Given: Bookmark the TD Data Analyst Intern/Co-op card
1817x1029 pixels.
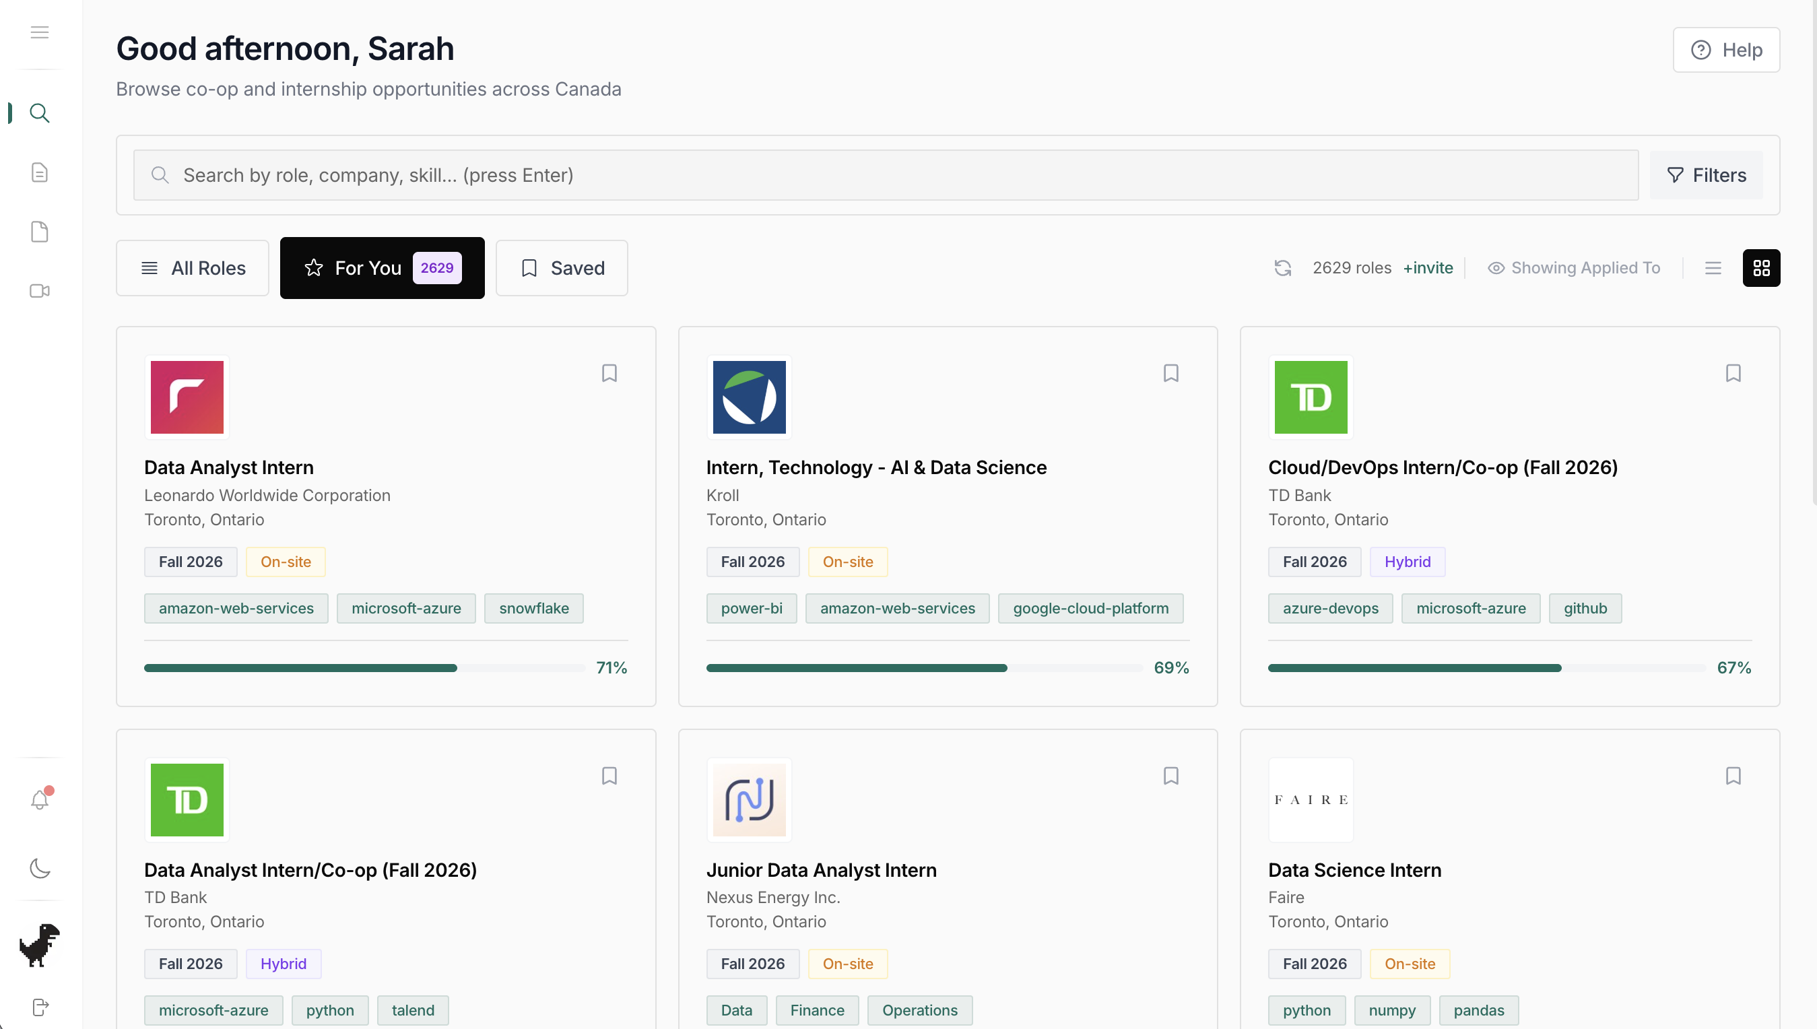Looking at the screenshot, I should tap(609, 776).
